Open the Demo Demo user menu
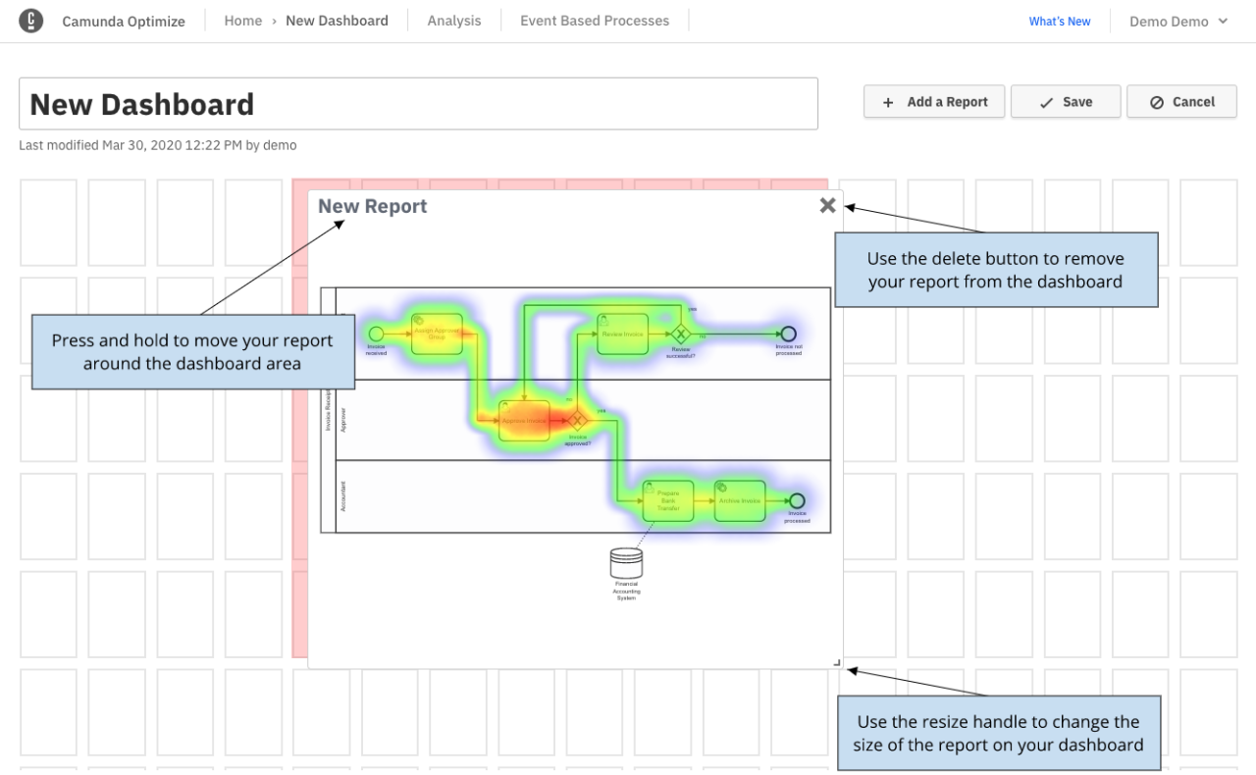Image resolution: width=1256 pixels, height=775 pixels. point(1168,21)
